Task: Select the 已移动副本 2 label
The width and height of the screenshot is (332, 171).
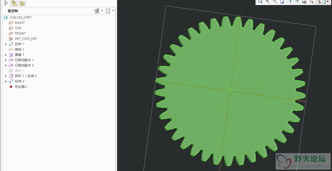Action: tap(24, 65)
